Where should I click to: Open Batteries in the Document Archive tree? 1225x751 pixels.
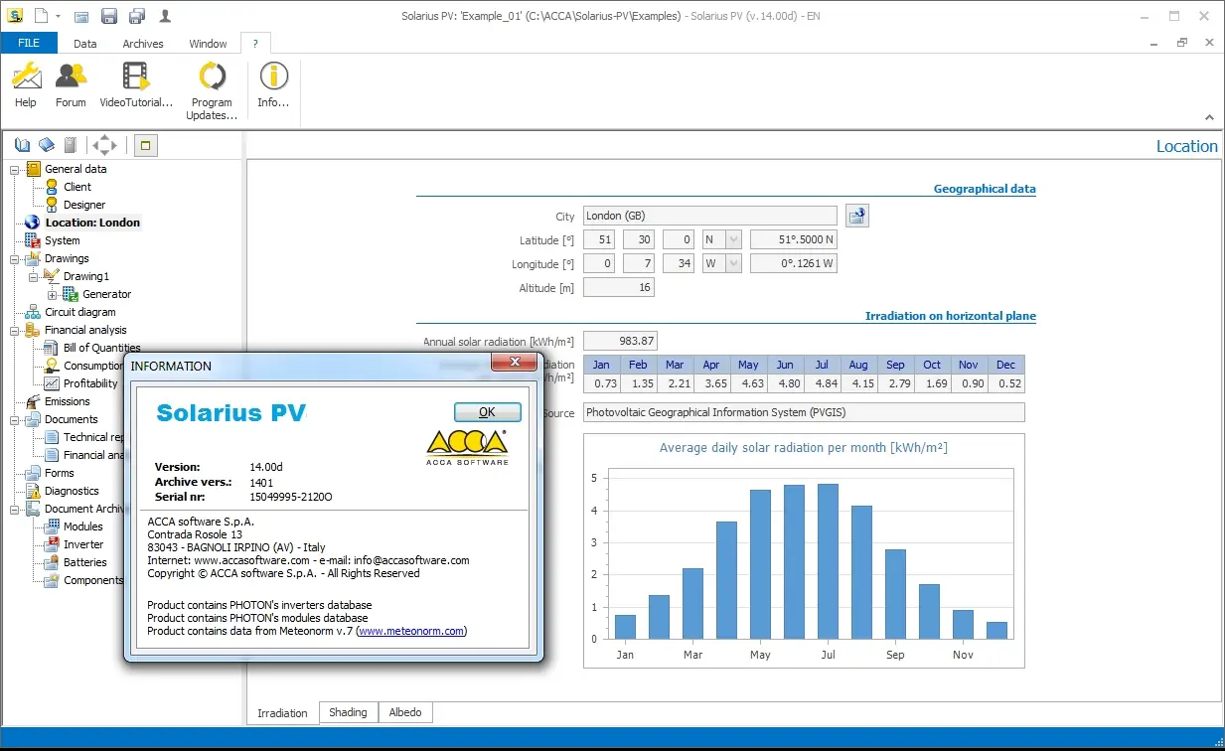coord(85,562)
